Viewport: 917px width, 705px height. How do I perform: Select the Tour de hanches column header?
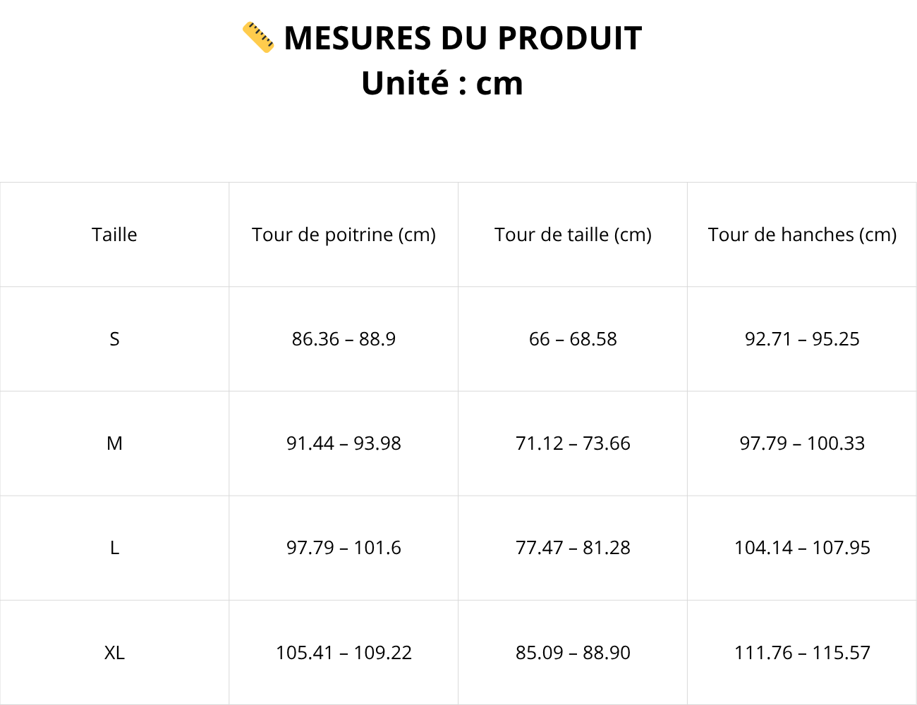802,235
